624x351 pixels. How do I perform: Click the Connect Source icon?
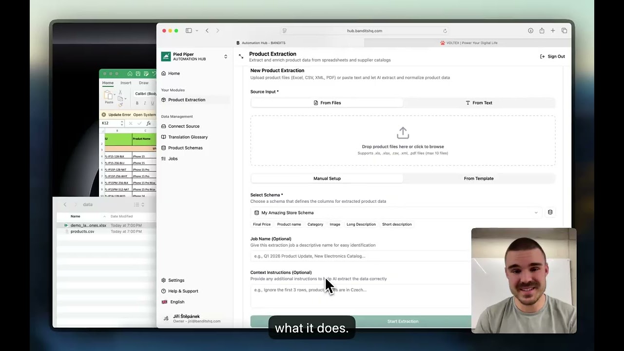click(x=163, y=126)
